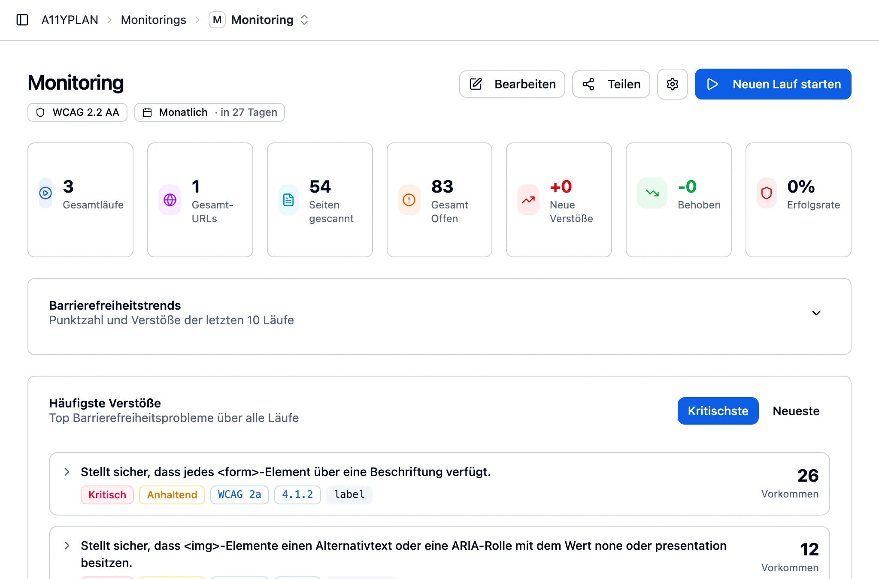Open the Monitoring title switcher arrows
879x579 pixels.
click(x=304, y=20)
